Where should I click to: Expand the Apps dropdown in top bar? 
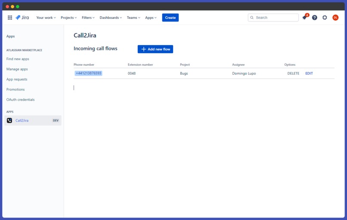[151, 18]
